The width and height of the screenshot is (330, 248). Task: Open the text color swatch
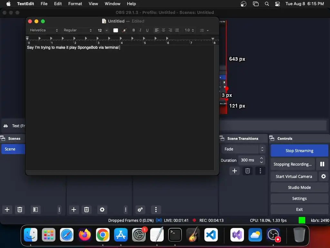116,30
